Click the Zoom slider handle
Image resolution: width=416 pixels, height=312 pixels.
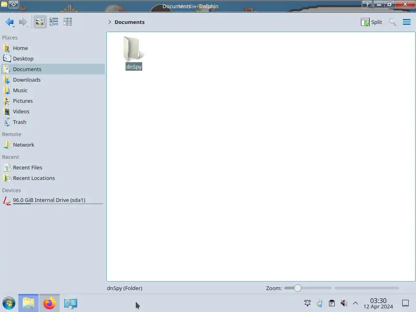[x=298, y=288]
